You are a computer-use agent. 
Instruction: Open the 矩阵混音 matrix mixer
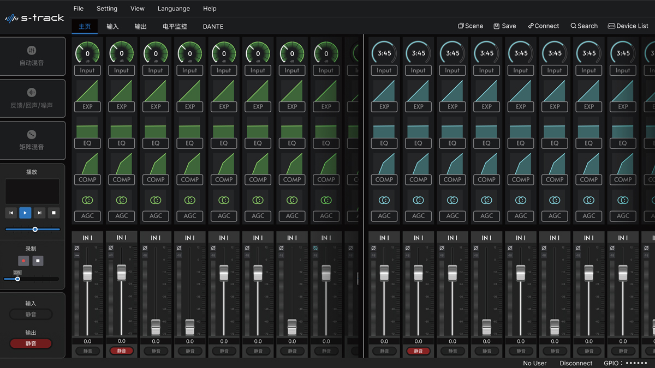[32, 140]
